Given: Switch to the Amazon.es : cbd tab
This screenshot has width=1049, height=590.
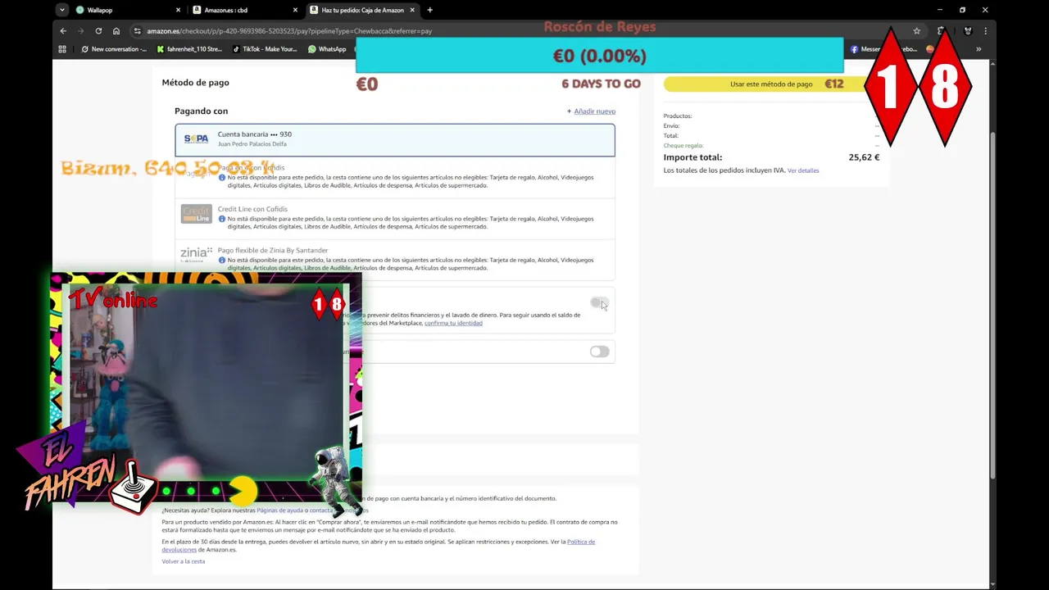Looking at the screenshot, I should point(244,10).
